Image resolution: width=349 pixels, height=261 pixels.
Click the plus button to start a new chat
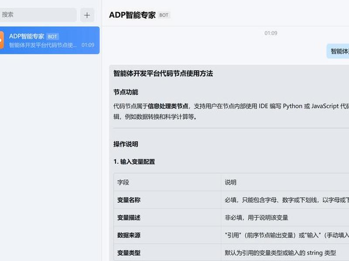click(87, 15)
